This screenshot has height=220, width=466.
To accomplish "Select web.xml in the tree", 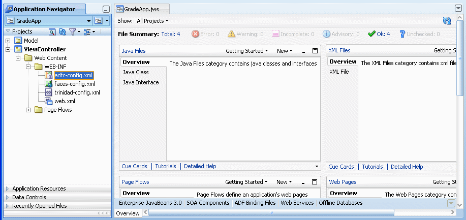I will pyautogui.click(x=65, y=101).
